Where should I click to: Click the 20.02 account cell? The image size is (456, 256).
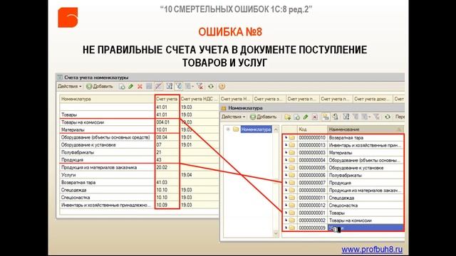pyautogui.click(x=167, y=168)
